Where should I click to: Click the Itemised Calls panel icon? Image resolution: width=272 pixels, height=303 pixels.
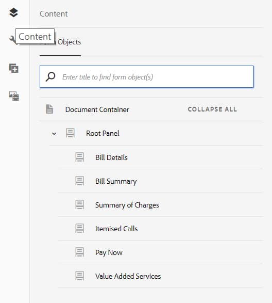point(79,228)
